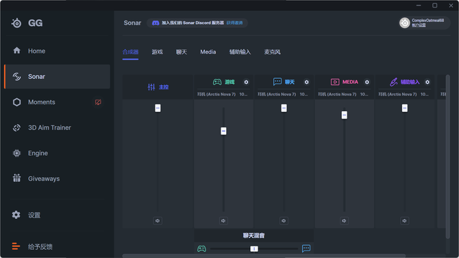Click the 辅助输入 aux cable icon

(394, 82)
